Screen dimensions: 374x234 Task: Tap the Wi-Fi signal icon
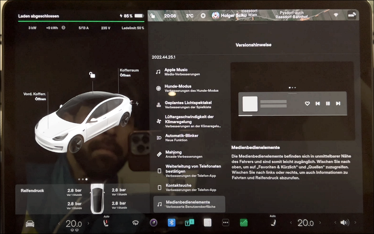tap(336, 15)
